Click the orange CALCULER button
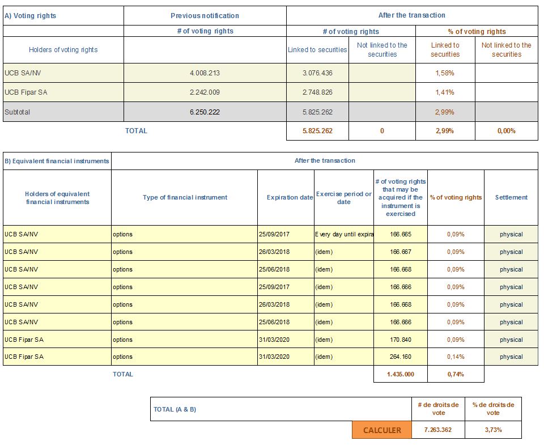The image size is (544, 445). click(381, 430)
